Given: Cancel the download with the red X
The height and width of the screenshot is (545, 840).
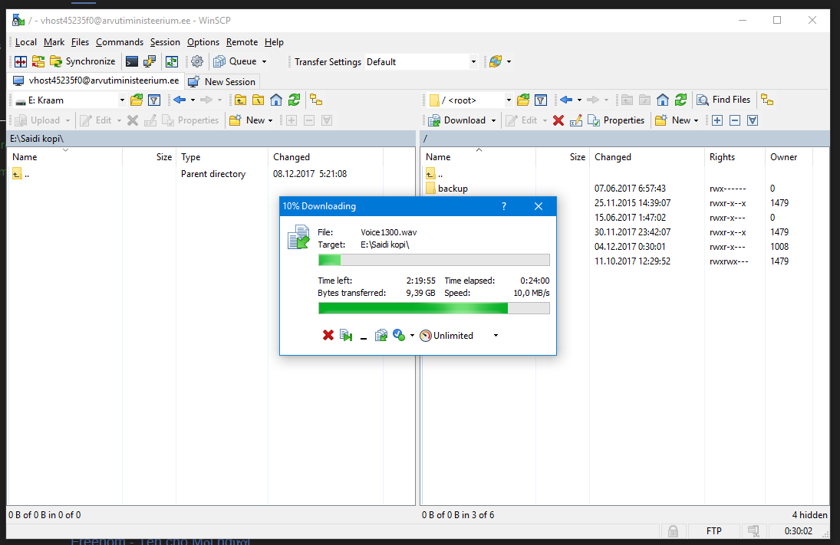Looking at the screenshot, I should pos(328,336).
